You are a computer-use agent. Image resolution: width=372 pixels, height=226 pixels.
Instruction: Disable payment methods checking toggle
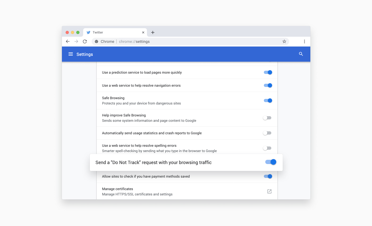(268, 176)
